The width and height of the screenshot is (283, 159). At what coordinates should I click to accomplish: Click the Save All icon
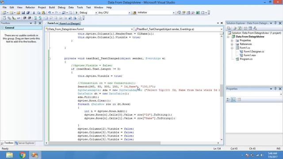[28, 13]
